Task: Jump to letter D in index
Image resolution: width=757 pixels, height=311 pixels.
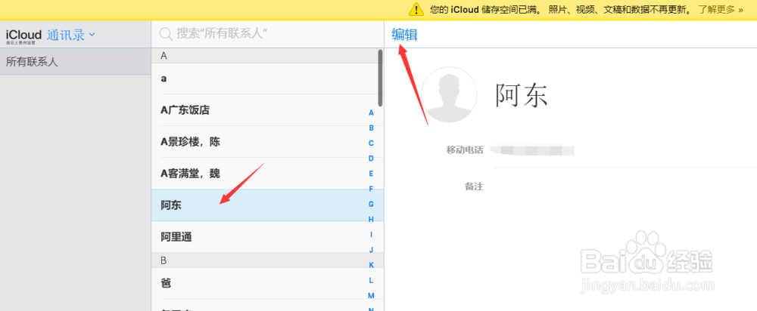Action: click(x=371, y=159)
